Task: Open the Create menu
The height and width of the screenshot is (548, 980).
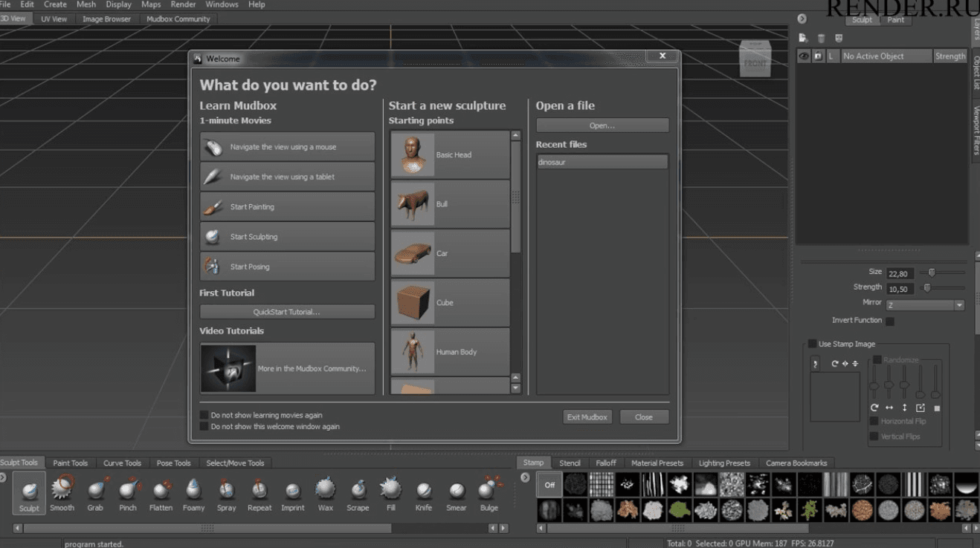Action: (55, 4)
